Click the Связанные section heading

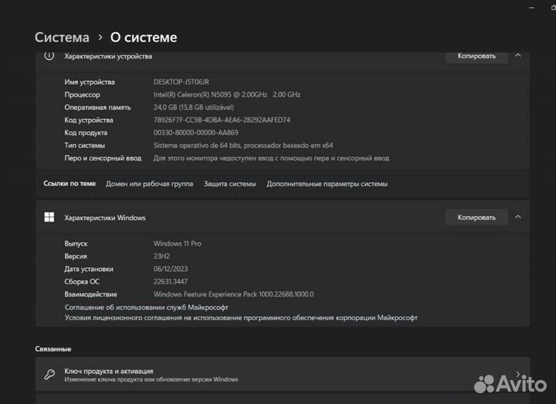pyautogui.click(x=53, y=349)
